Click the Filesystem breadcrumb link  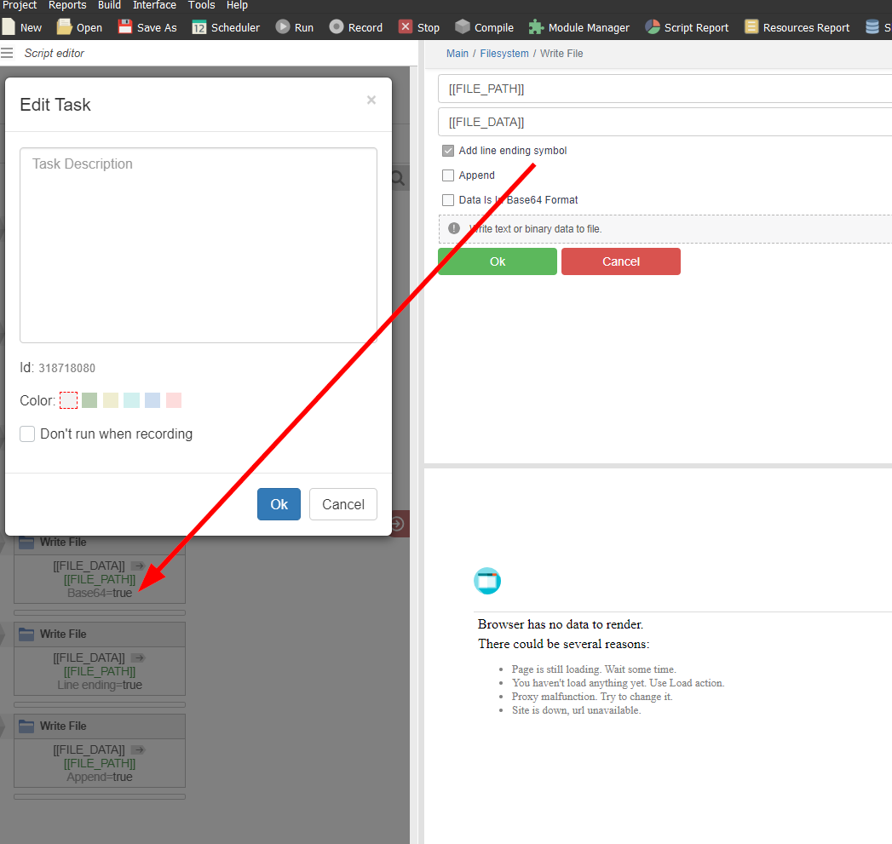(504, 54)
